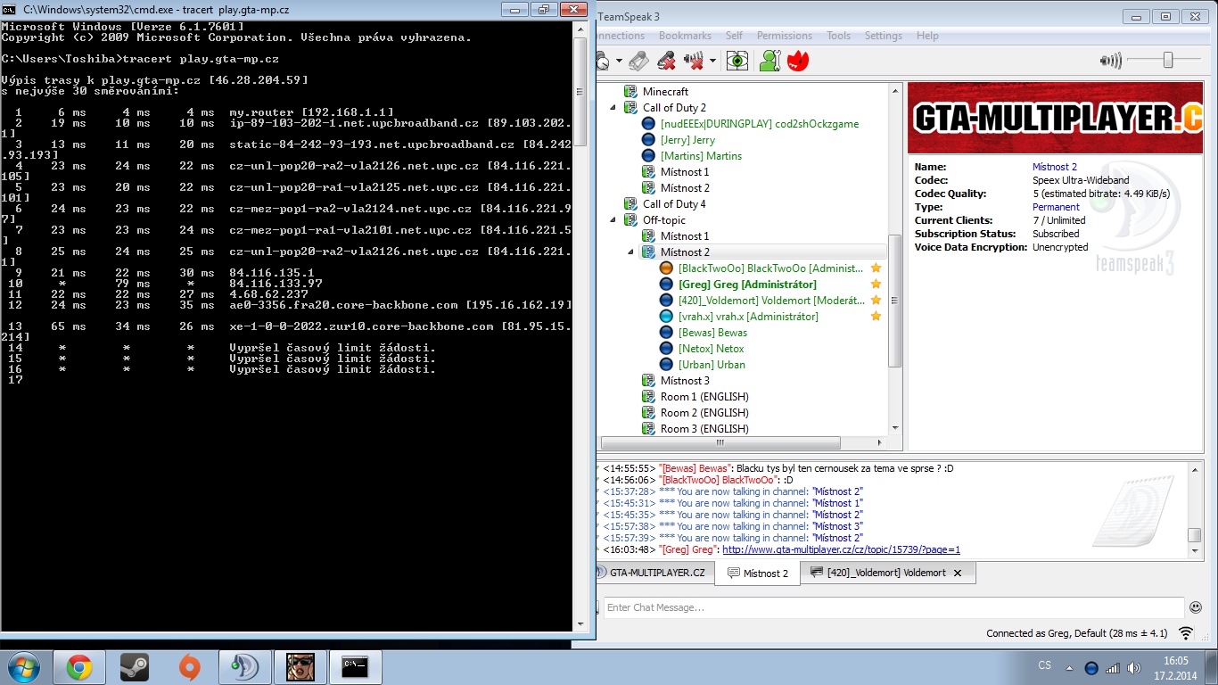
Task: Select user Jerry in Call of Duty 2
Action: click(x=687, y=140)
